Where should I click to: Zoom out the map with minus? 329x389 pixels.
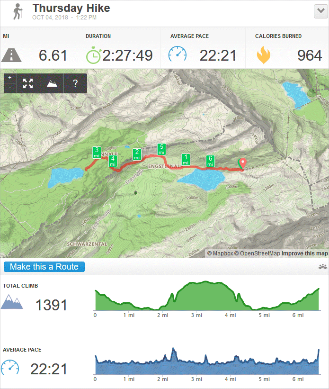click(10, 88)
